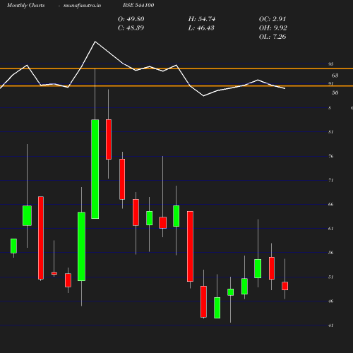Click the "OL: 7.26" reading
The width and height of the screenshot is (353, 353).
pyautogui.click(x=273, y=37)
